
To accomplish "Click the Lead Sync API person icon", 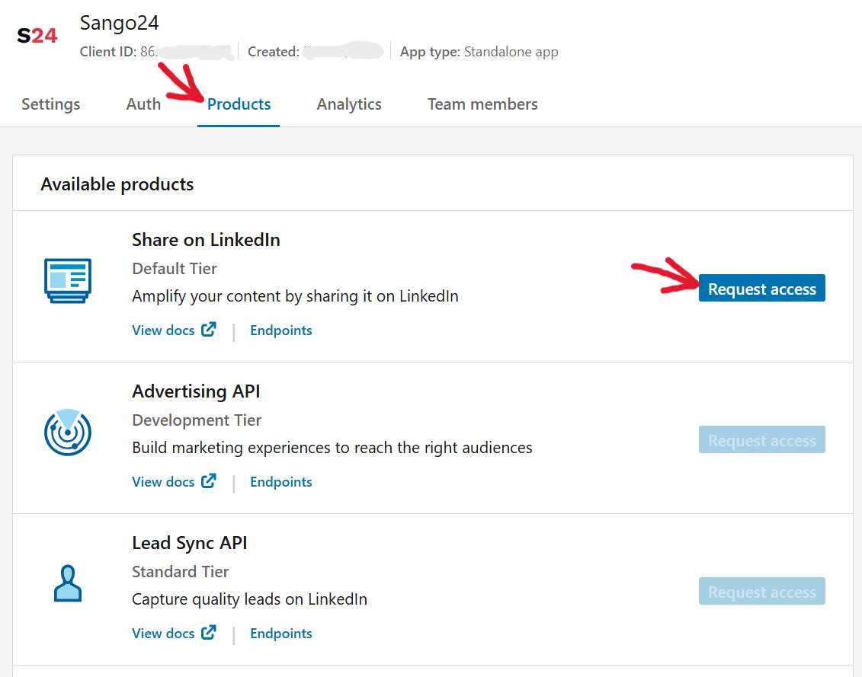I will click(x=68, y=583).
